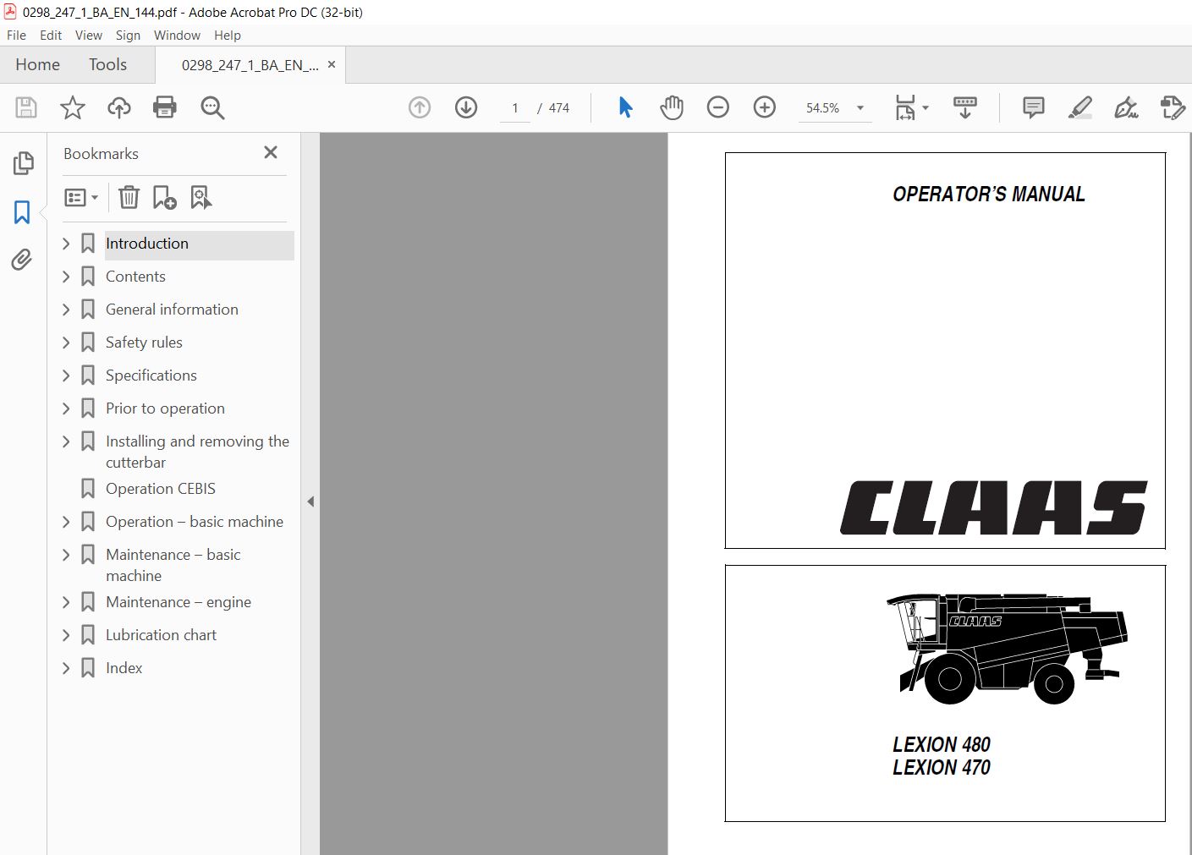Close the document tab with X
The width and height of the screenshot is (1192, 855).
coord(332,64)
